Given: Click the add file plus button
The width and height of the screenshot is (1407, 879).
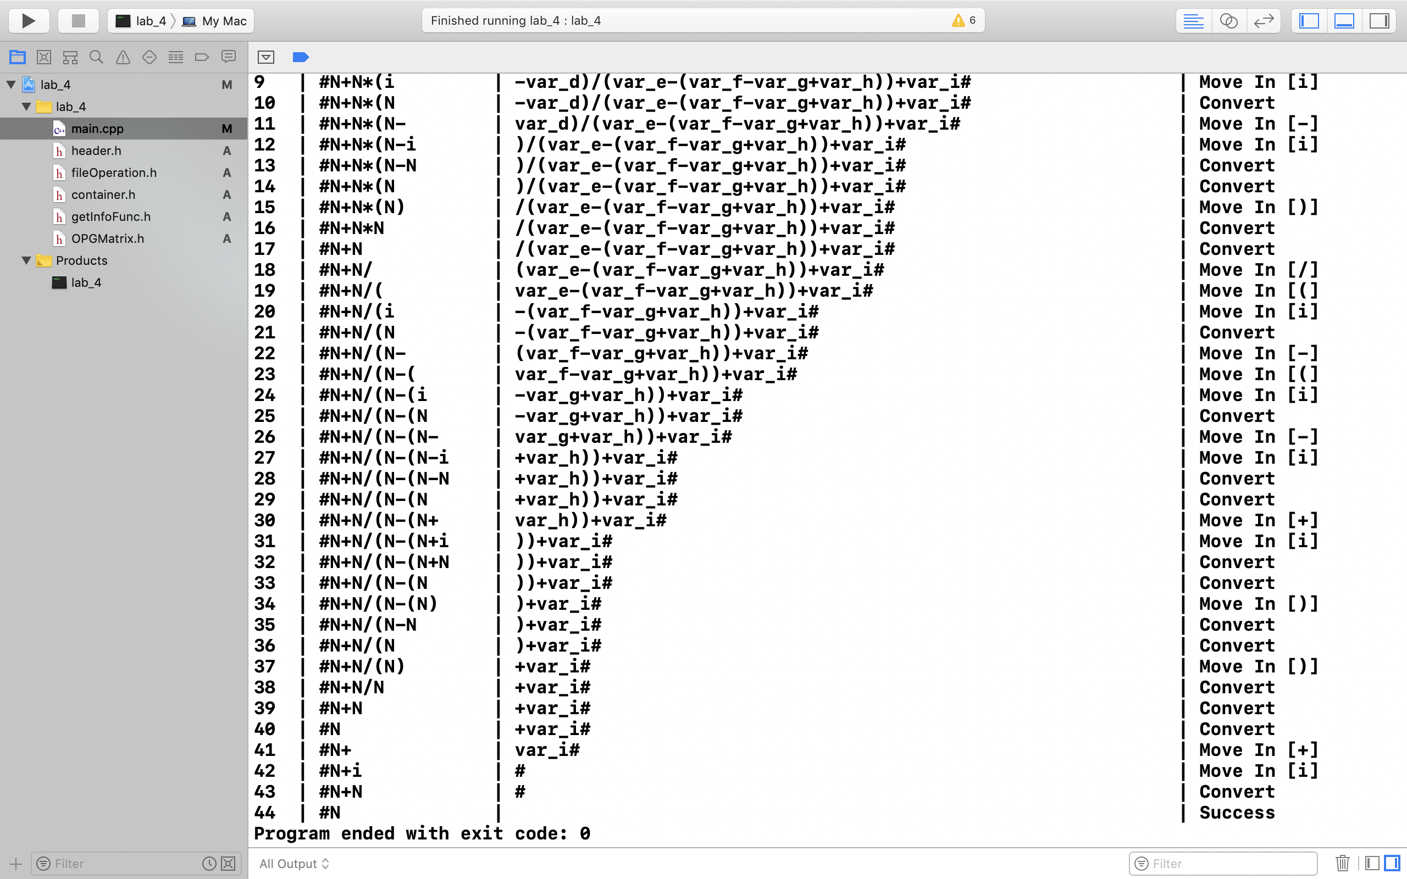Looking at the screenshot, I should click(x=16, y=863).
